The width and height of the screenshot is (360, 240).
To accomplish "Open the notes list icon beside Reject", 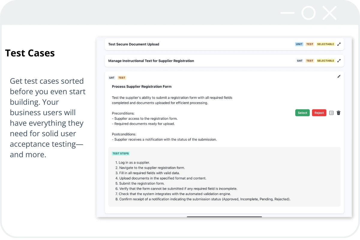I will 331,112.
